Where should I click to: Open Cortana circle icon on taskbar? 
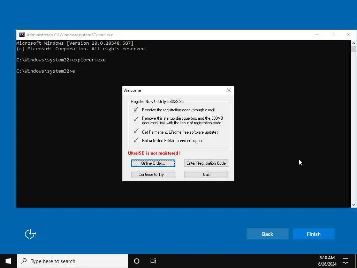(x=137, y=261)
